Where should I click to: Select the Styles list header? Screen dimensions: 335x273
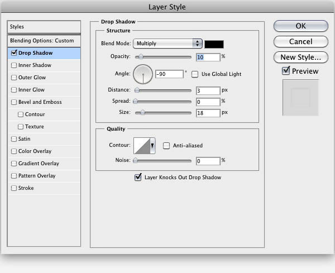tap(44, 27)
